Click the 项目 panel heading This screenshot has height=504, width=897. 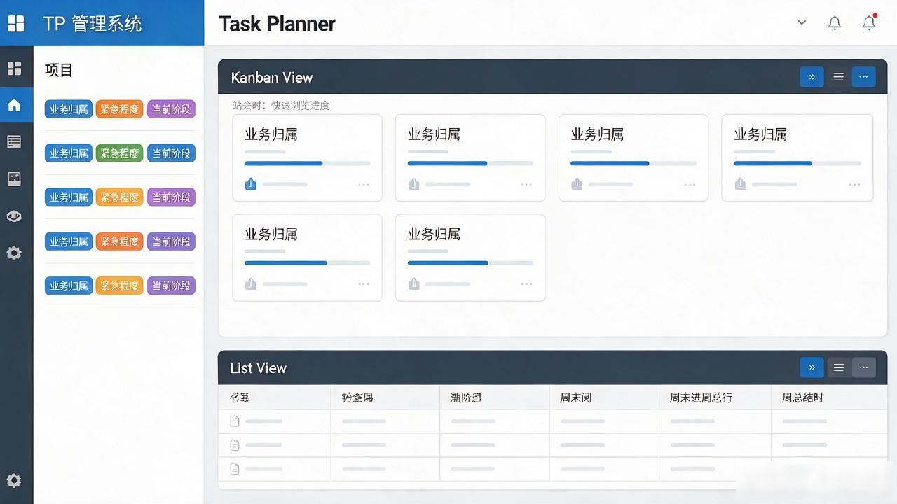59,70
